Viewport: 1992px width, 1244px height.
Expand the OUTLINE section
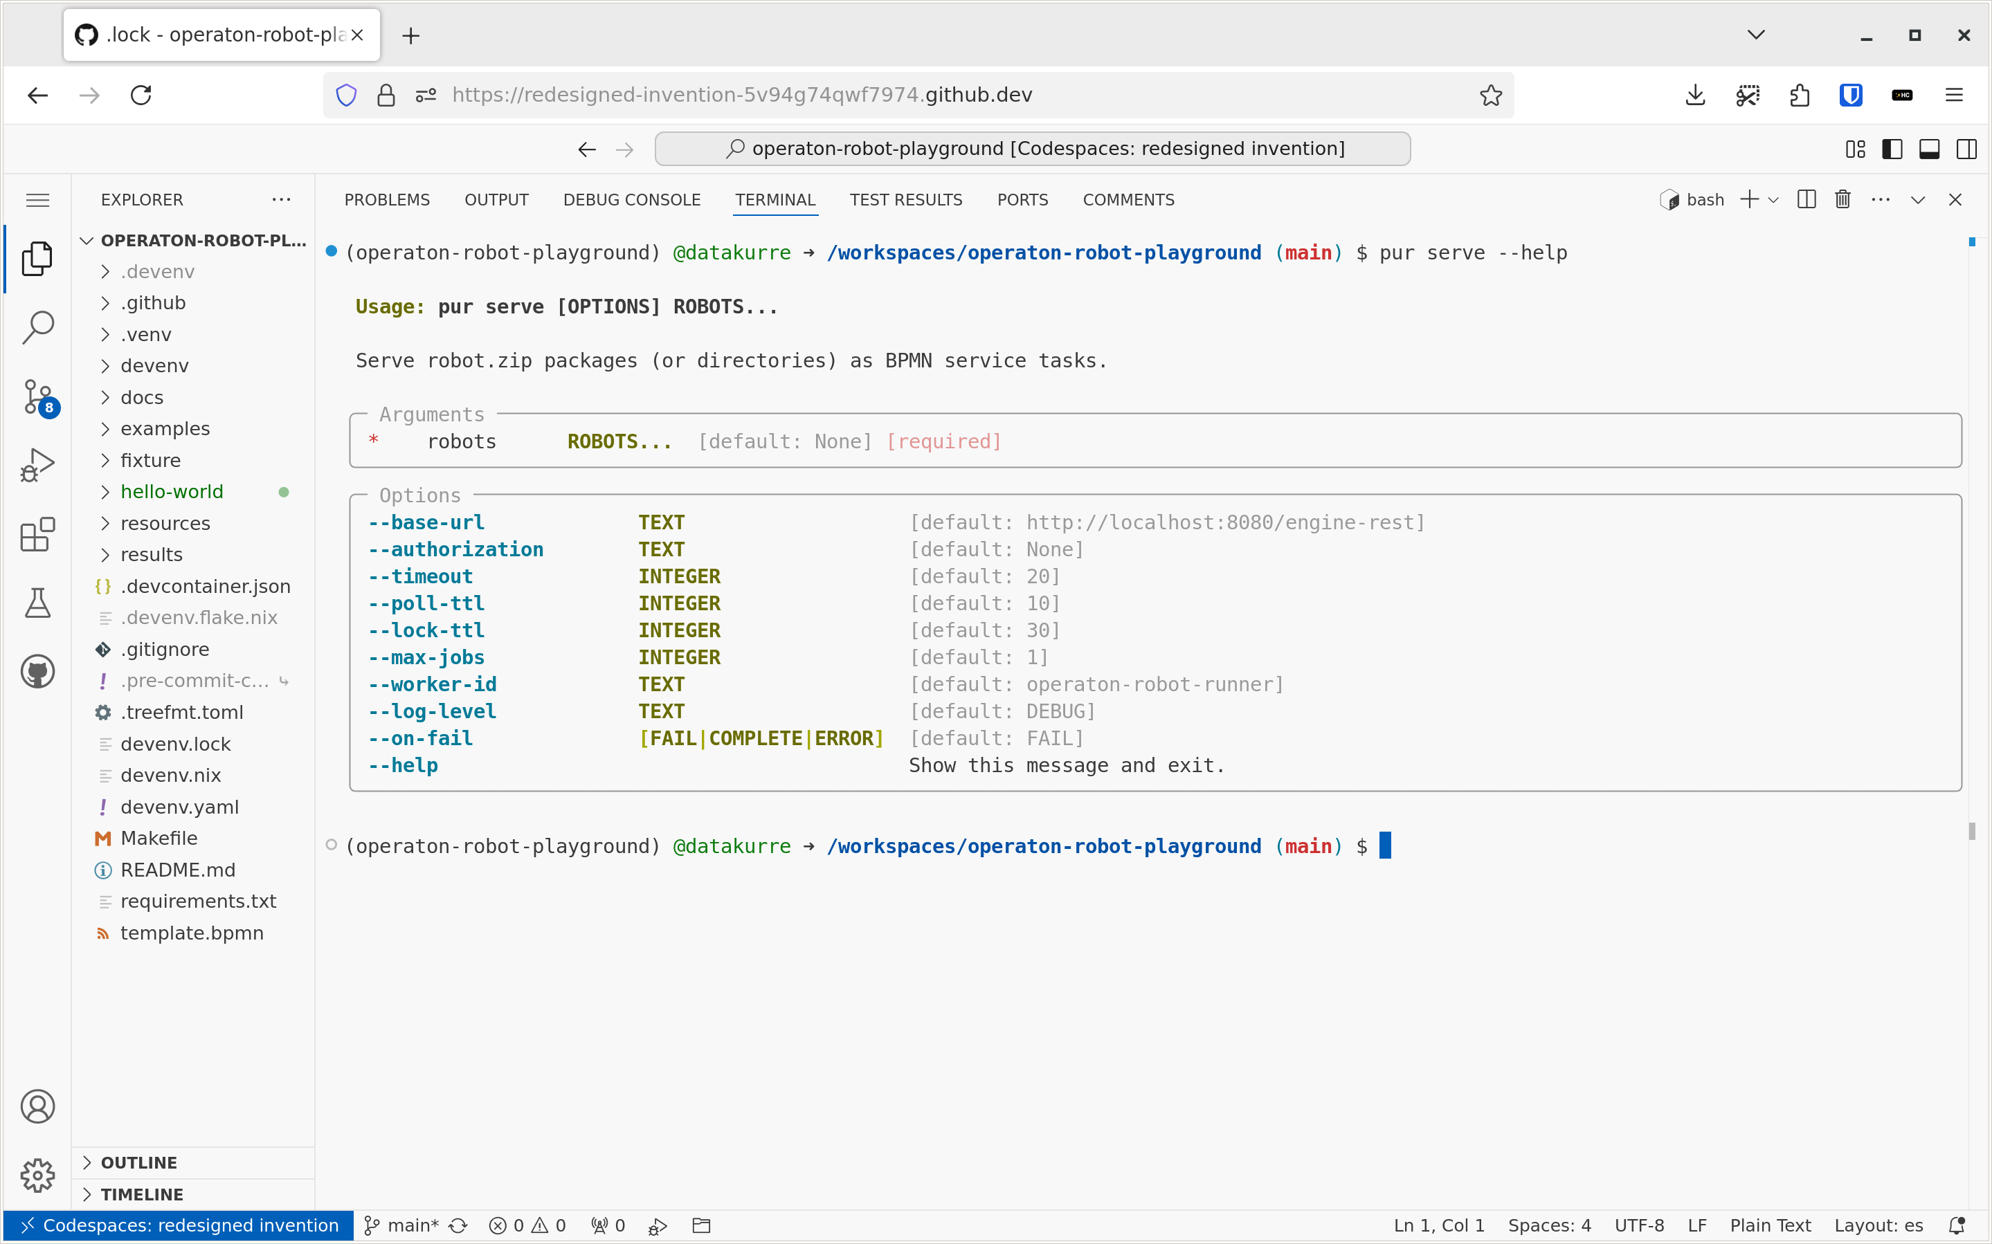pyautogui.click(x=193, y=1162)
